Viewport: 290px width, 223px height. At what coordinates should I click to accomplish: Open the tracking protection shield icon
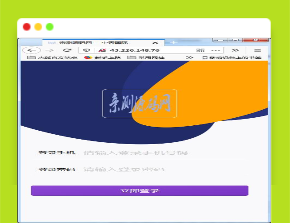[87, 50]
